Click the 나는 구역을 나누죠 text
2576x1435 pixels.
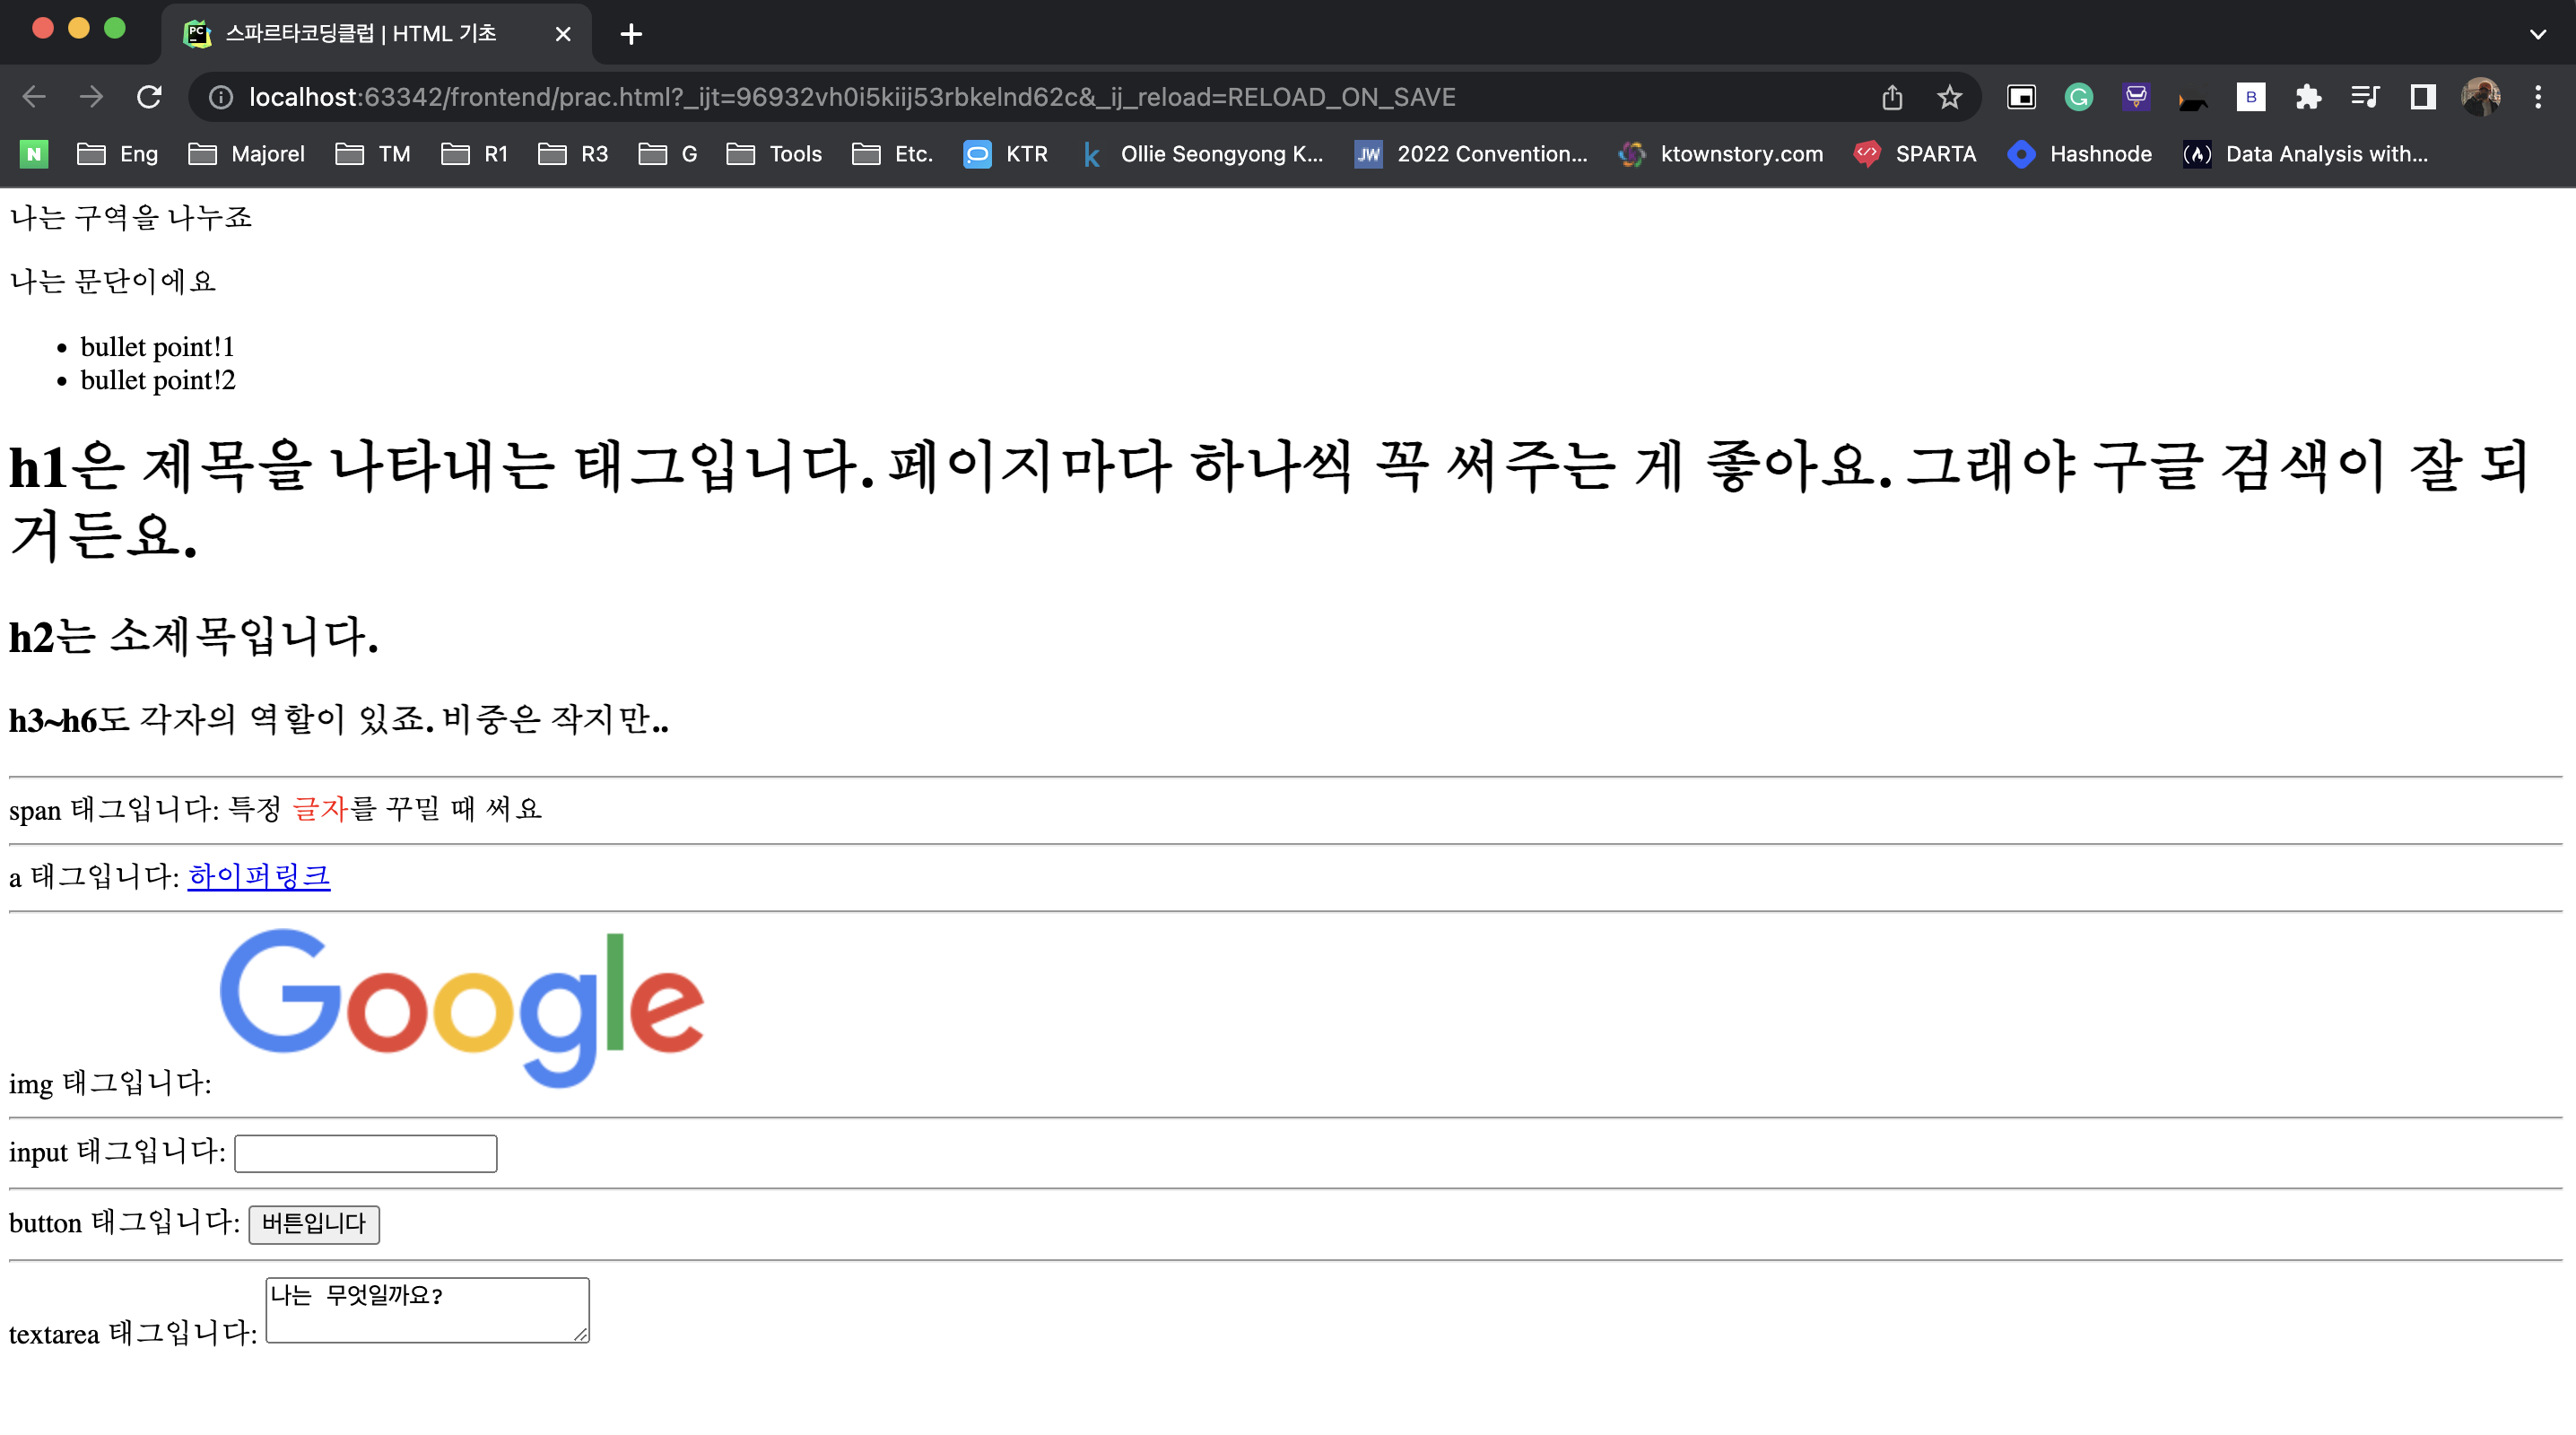[x=131, y=217]
